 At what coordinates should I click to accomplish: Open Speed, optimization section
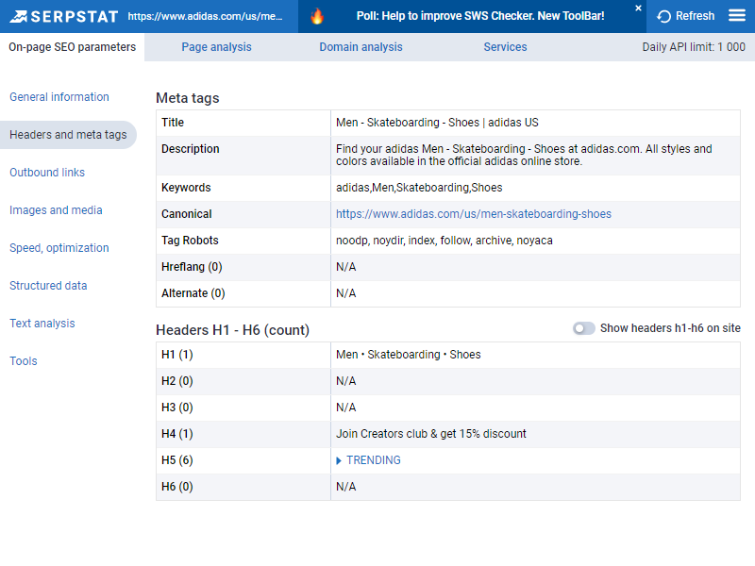(59, 248)
